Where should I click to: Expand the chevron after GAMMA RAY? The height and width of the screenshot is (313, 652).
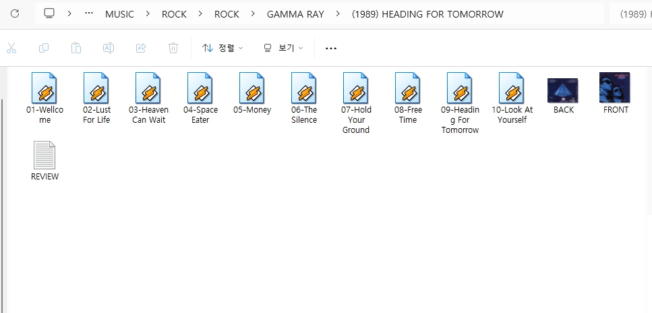(x=338, y=13)
